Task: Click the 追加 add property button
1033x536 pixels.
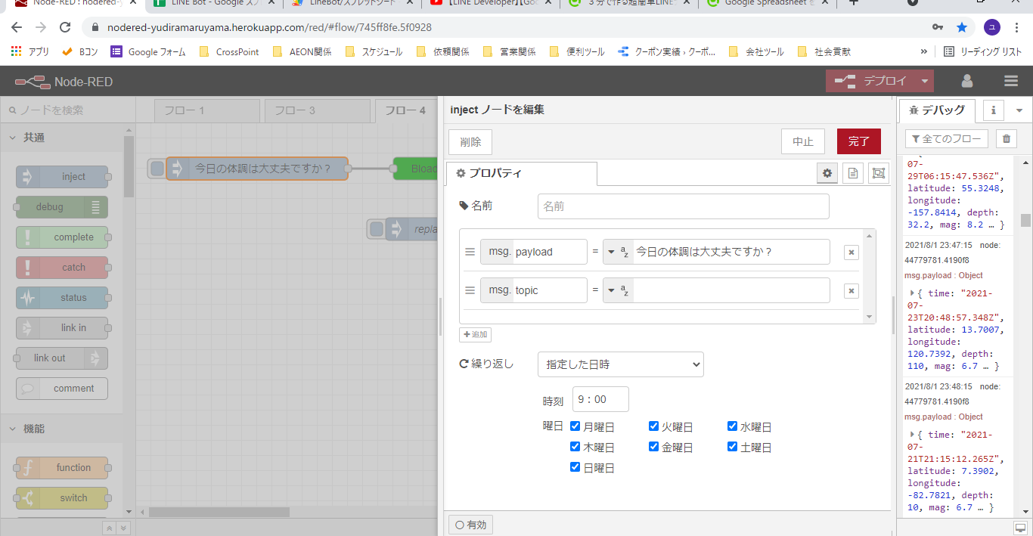Action: [475, 334]
